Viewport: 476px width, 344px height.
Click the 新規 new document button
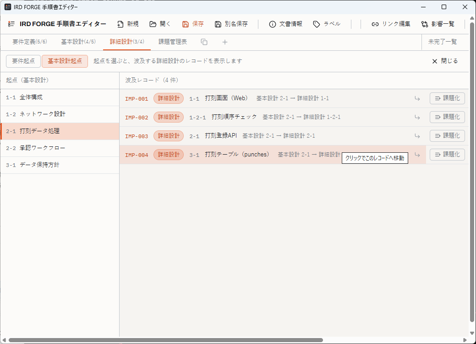click(128, 24)
